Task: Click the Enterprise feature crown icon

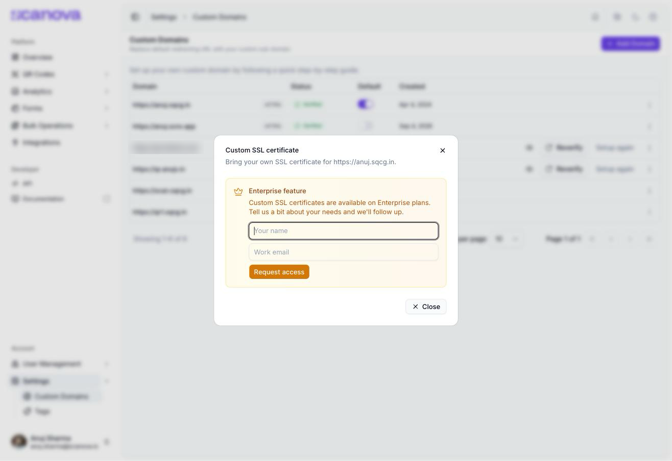Action: point(238,192)
